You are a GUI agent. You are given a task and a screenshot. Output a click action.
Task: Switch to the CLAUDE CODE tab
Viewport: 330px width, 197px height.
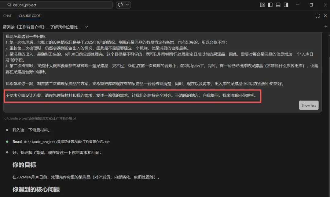[x=29, y=16]
